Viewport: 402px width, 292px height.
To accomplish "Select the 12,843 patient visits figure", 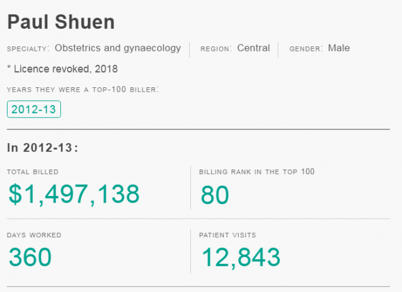I will click(x=240, y=257).
